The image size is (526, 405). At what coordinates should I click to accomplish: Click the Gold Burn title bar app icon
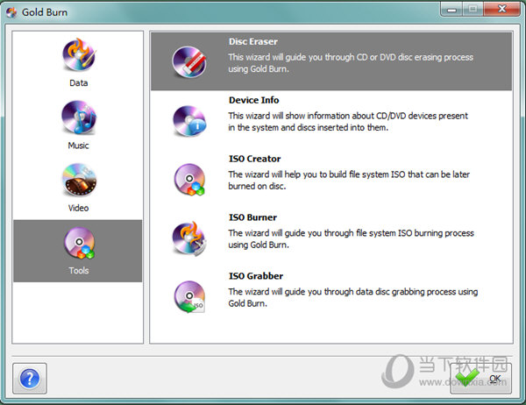point(11,12)
